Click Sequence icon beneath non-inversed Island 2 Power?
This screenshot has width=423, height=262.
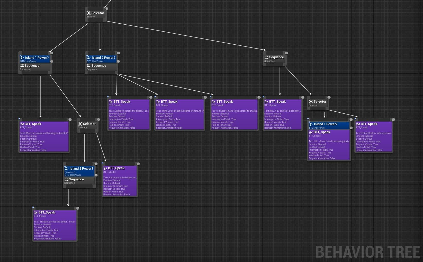(x=89, y=66)
